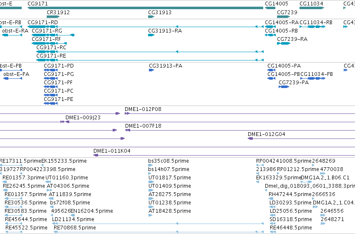Select EST bs14h07.5prime
355x234 pixels.
(x=169, y=169)
